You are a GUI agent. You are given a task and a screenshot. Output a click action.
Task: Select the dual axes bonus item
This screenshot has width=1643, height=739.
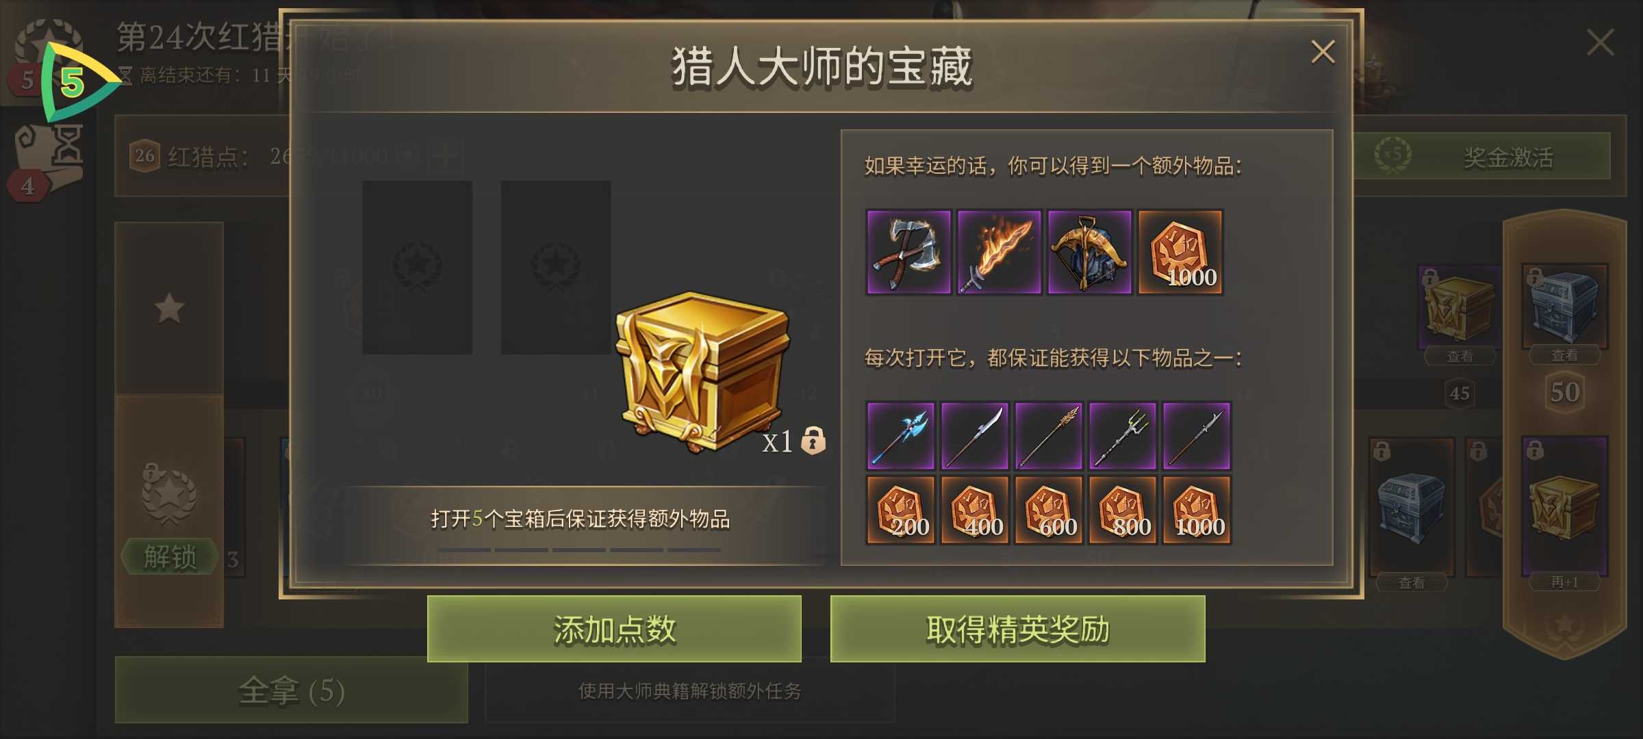point(908,252)
